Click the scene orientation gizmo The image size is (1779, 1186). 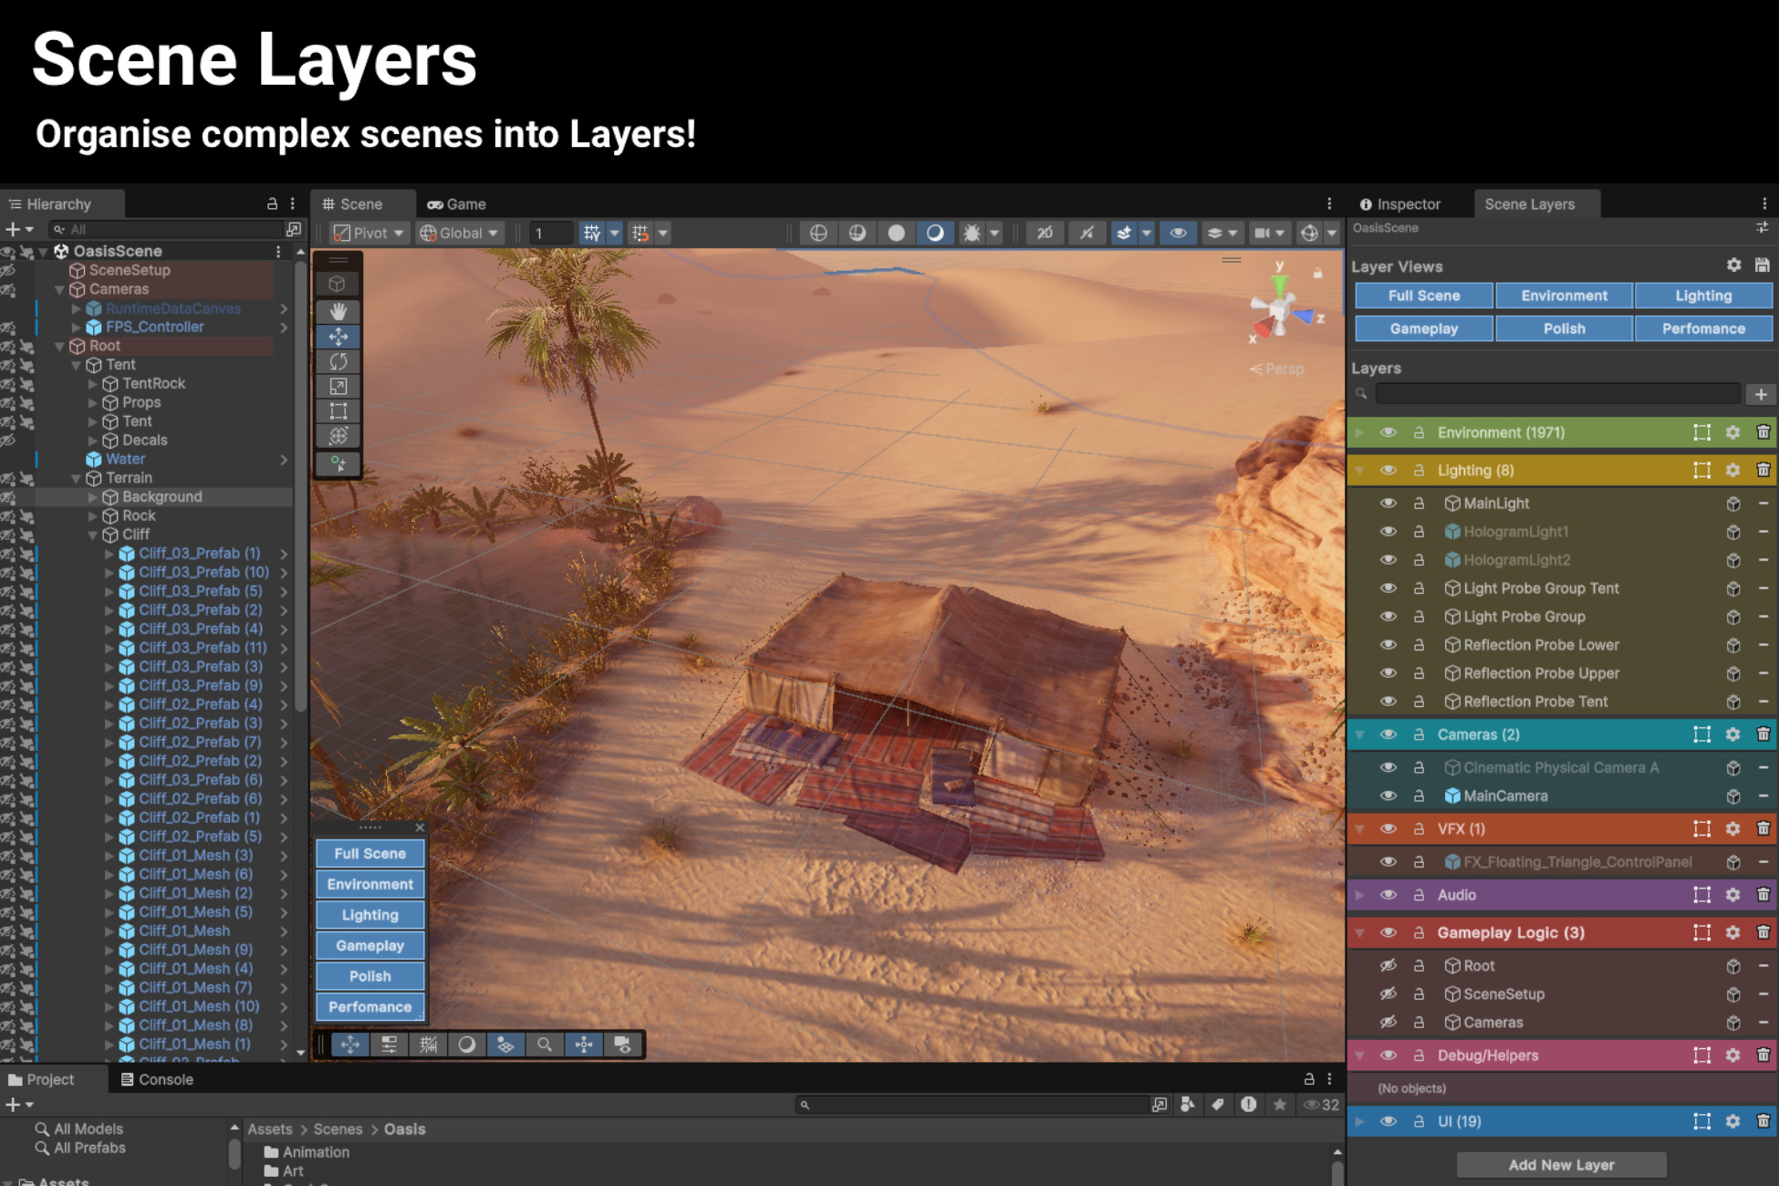tap(1281, 310)
